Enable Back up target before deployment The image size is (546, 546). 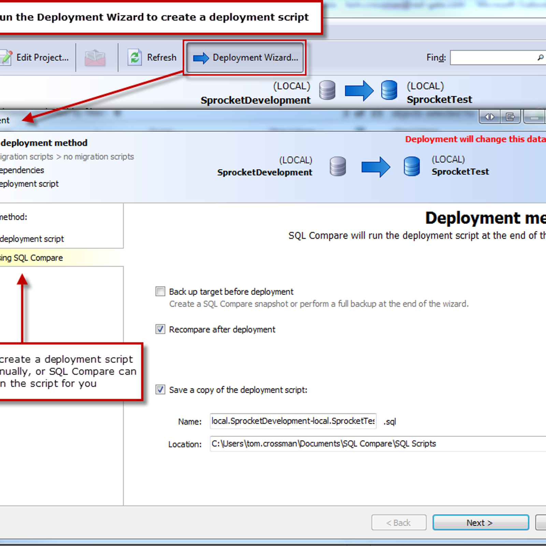(160, 291)
